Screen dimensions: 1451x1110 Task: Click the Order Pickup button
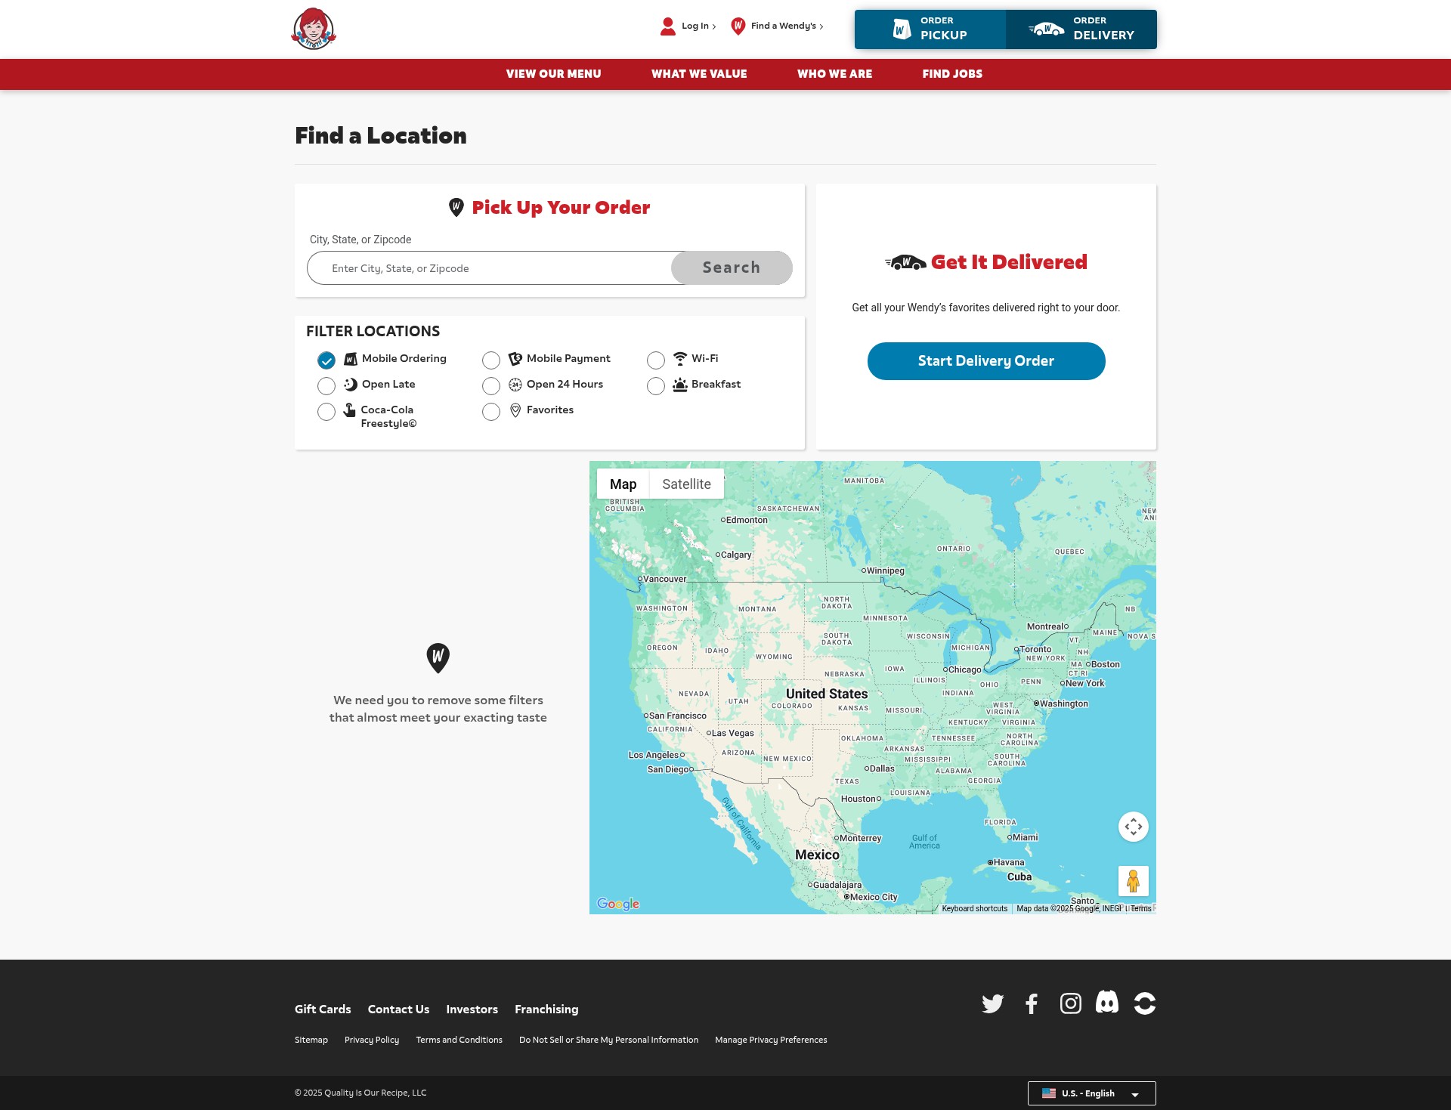pyautogui.click(x=930, y=29)
